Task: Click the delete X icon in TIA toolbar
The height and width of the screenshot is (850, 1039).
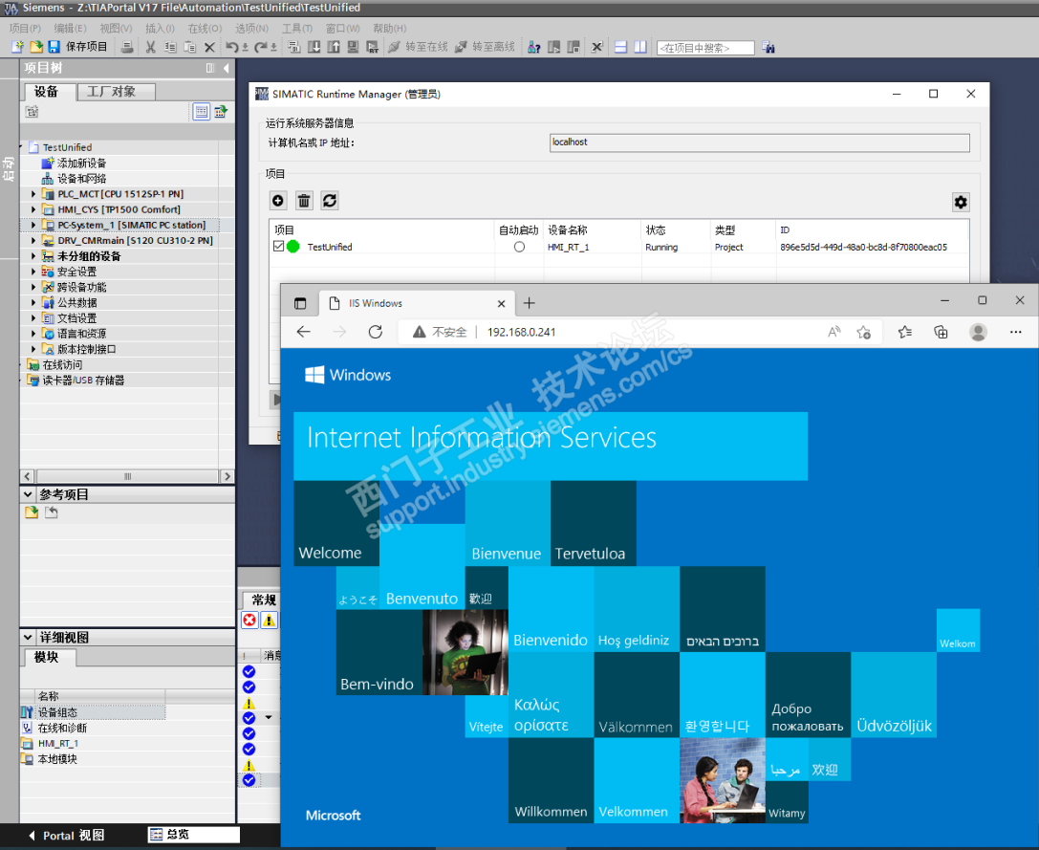Action: (209, 47)
